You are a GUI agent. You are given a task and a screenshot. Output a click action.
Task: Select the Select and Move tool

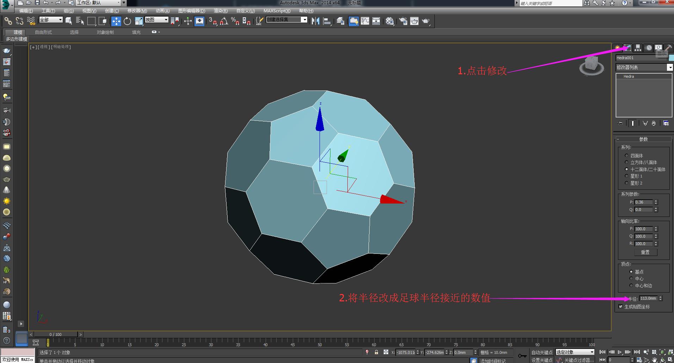tap(116, 21)
